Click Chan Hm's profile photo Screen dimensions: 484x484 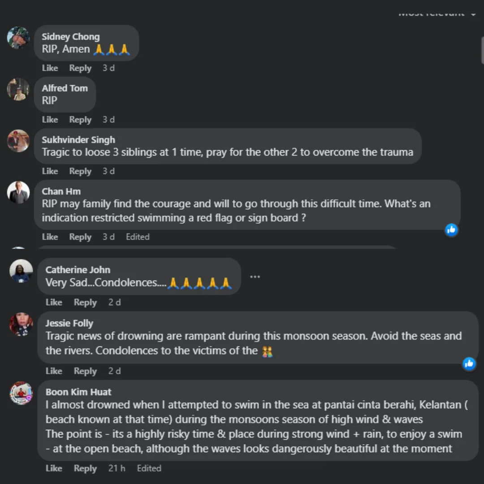click(x=18, y=192)
